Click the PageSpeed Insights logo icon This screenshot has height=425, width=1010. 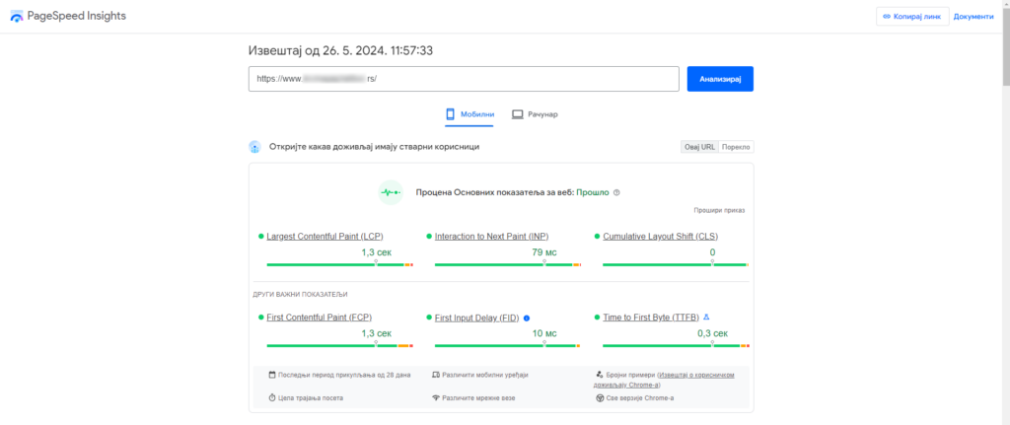point(17,17)
